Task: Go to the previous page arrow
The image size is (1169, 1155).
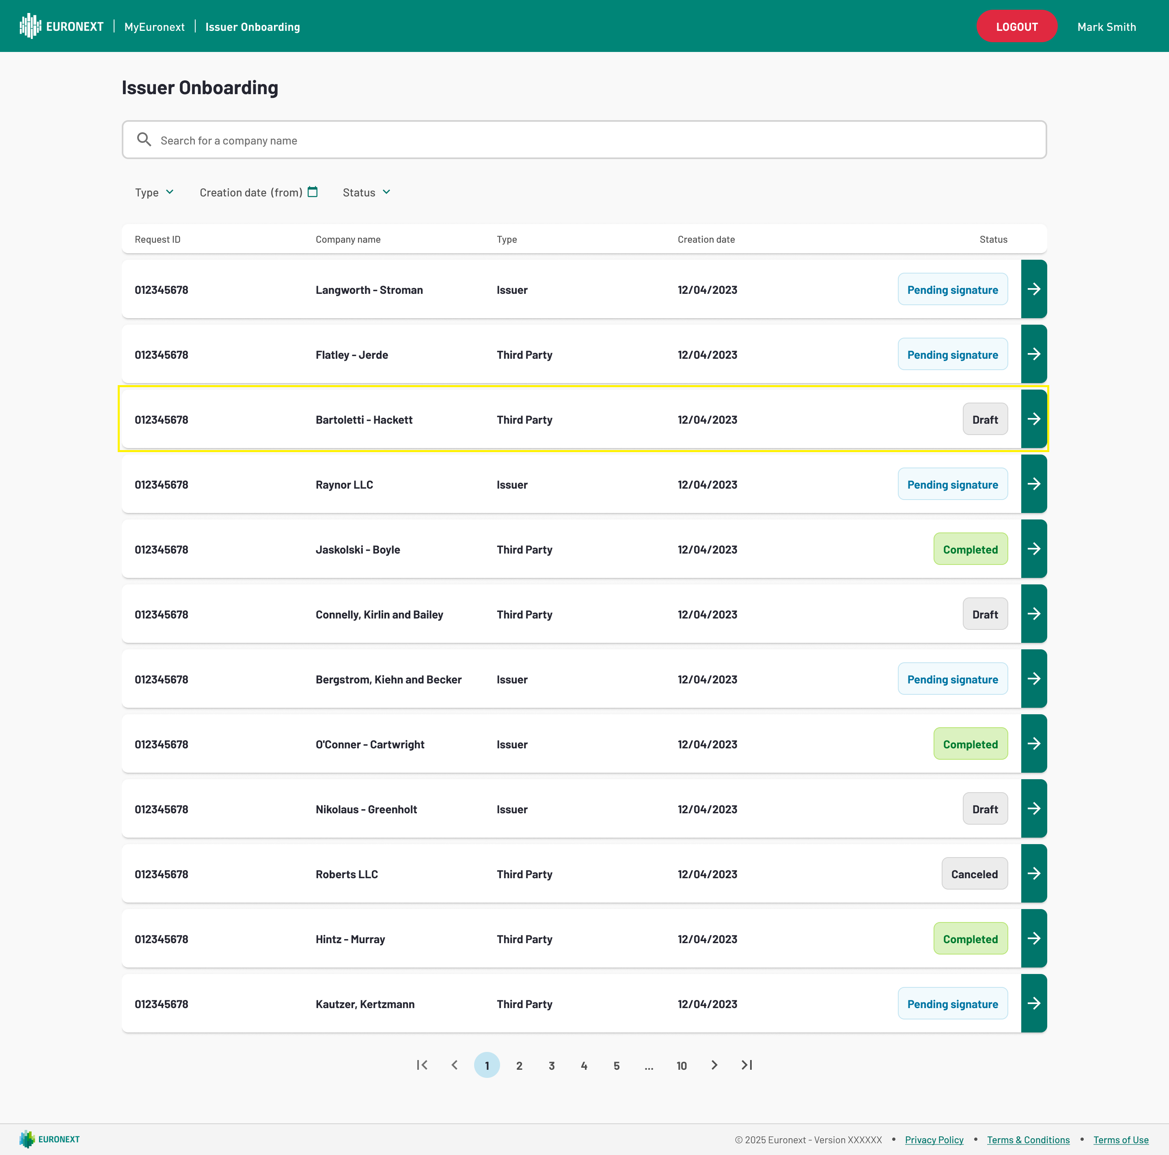Action: tap(455, 1065)
